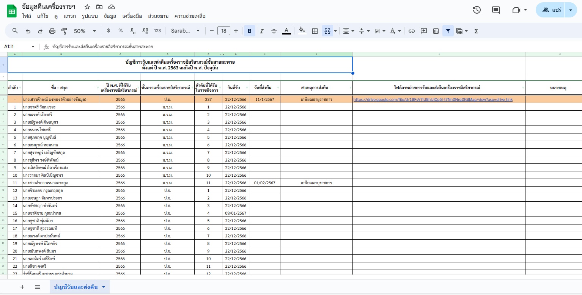The image size is (582, 295).
Task: Open the ข้อมูล menu
Action: point(110,16)
